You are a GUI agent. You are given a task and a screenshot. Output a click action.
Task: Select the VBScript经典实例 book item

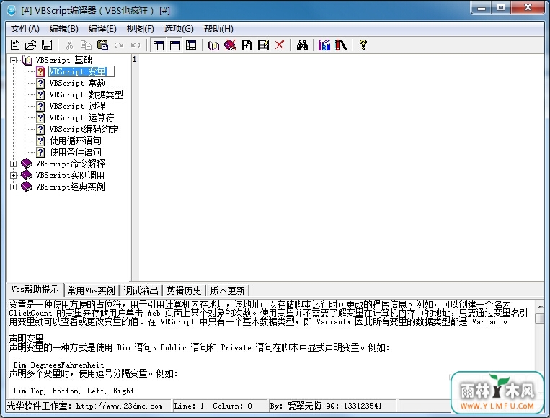tap(70, 187)
